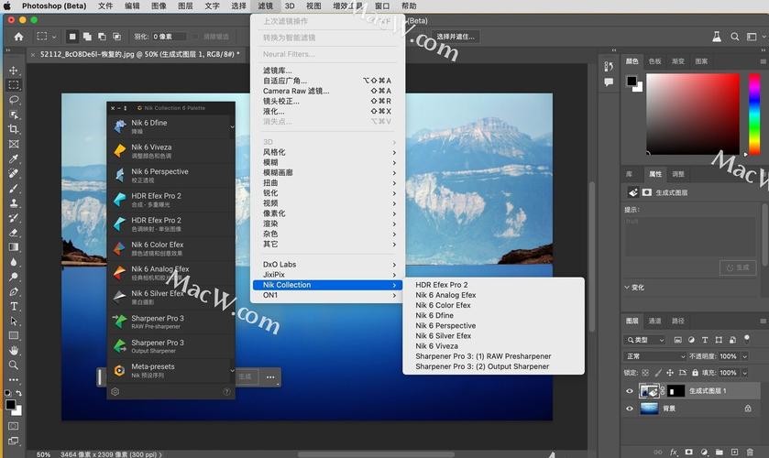Viewport: 769px width, 458px height.
Task: Select the Zoom tool
Action: (x=14, y=365)
